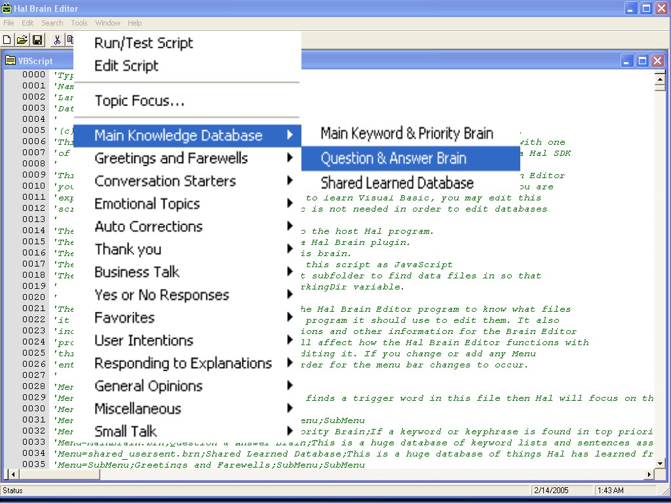Open Responding to Explanations submenu
Image resolution: width=671 pixels, height=503 pixels.
(187, 363)
